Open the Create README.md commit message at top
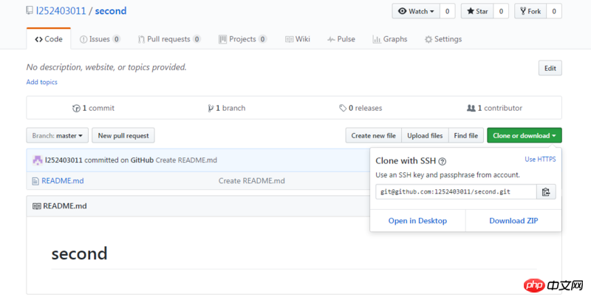The width and height of the screenshot is (591, 300). (x=186, y=160)
